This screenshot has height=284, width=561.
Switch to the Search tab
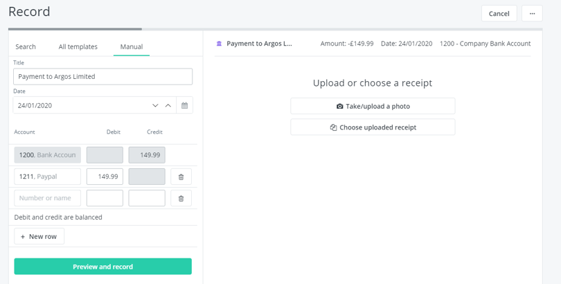click(26, 47)
